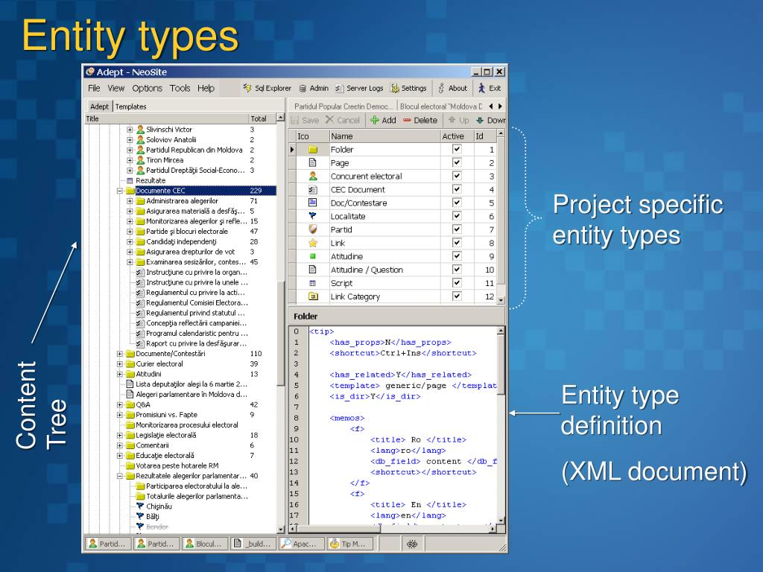Click the Link star icon
This screenshot has height=572, width=763.
point(313,243)
